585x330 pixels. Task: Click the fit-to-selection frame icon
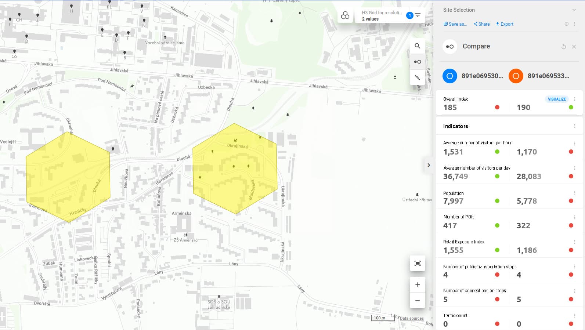pos(418,263)
